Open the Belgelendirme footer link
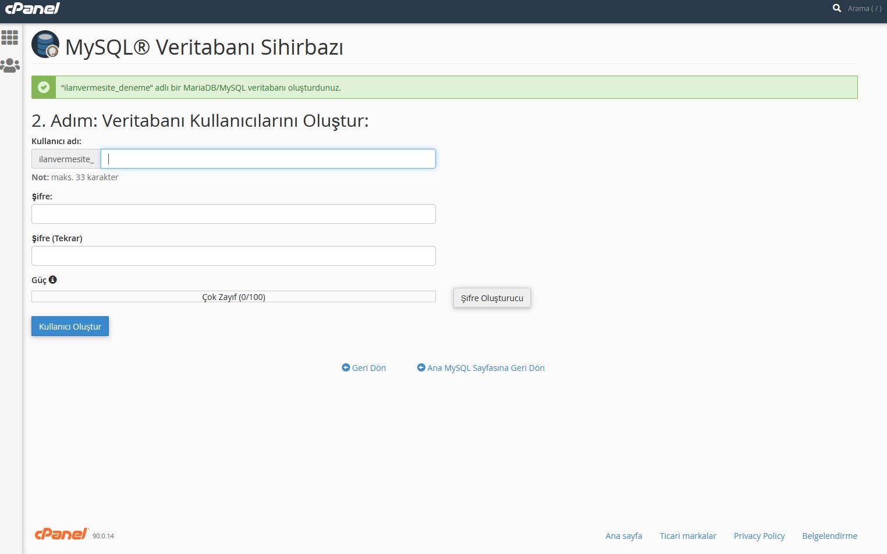The width and height of the screenshot is (887, 554). [x=829, y=536]
